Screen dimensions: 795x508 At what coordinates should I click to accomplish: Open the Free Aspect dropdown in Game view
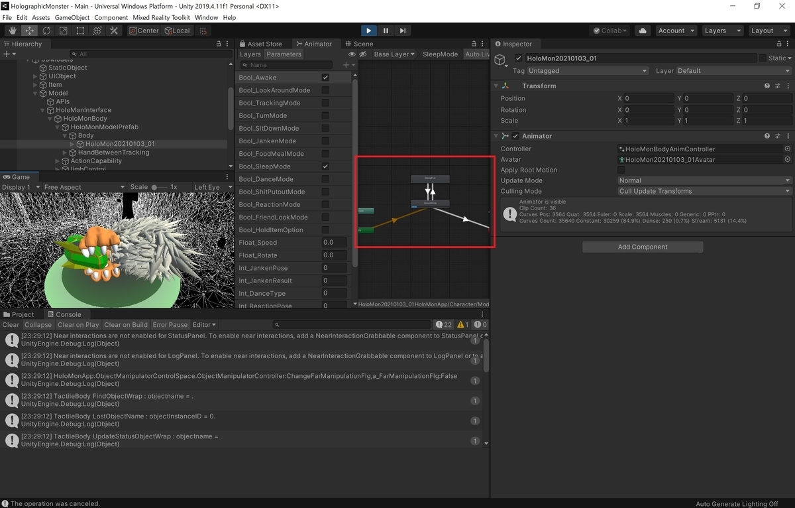(83, 187)
